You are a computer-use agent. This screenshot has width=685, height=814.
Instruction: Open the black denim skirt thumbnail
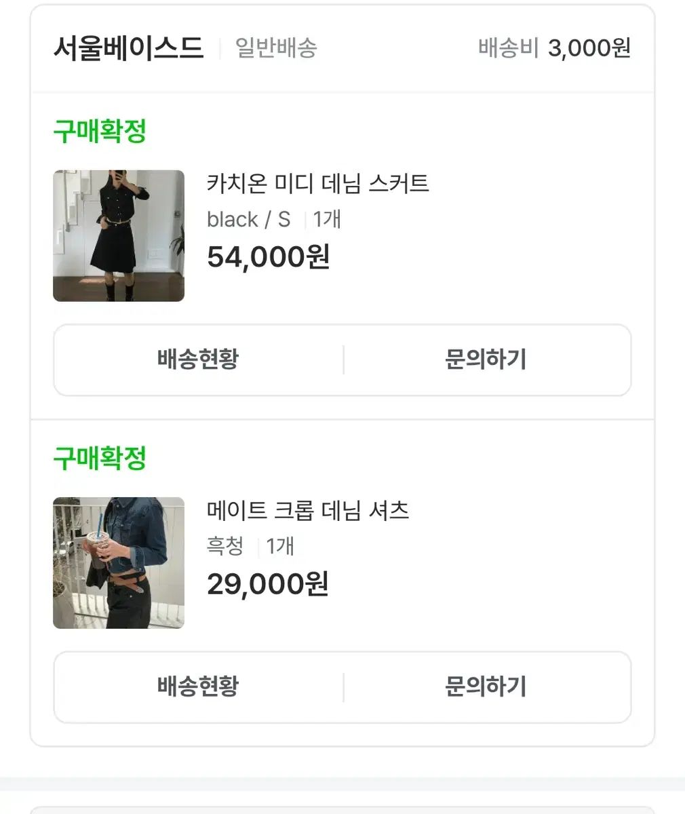click(119, 235)
